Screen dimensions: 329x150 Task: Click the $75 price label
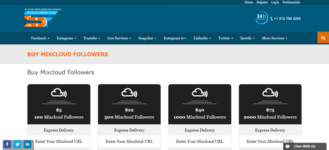click(x=270, y=110)
